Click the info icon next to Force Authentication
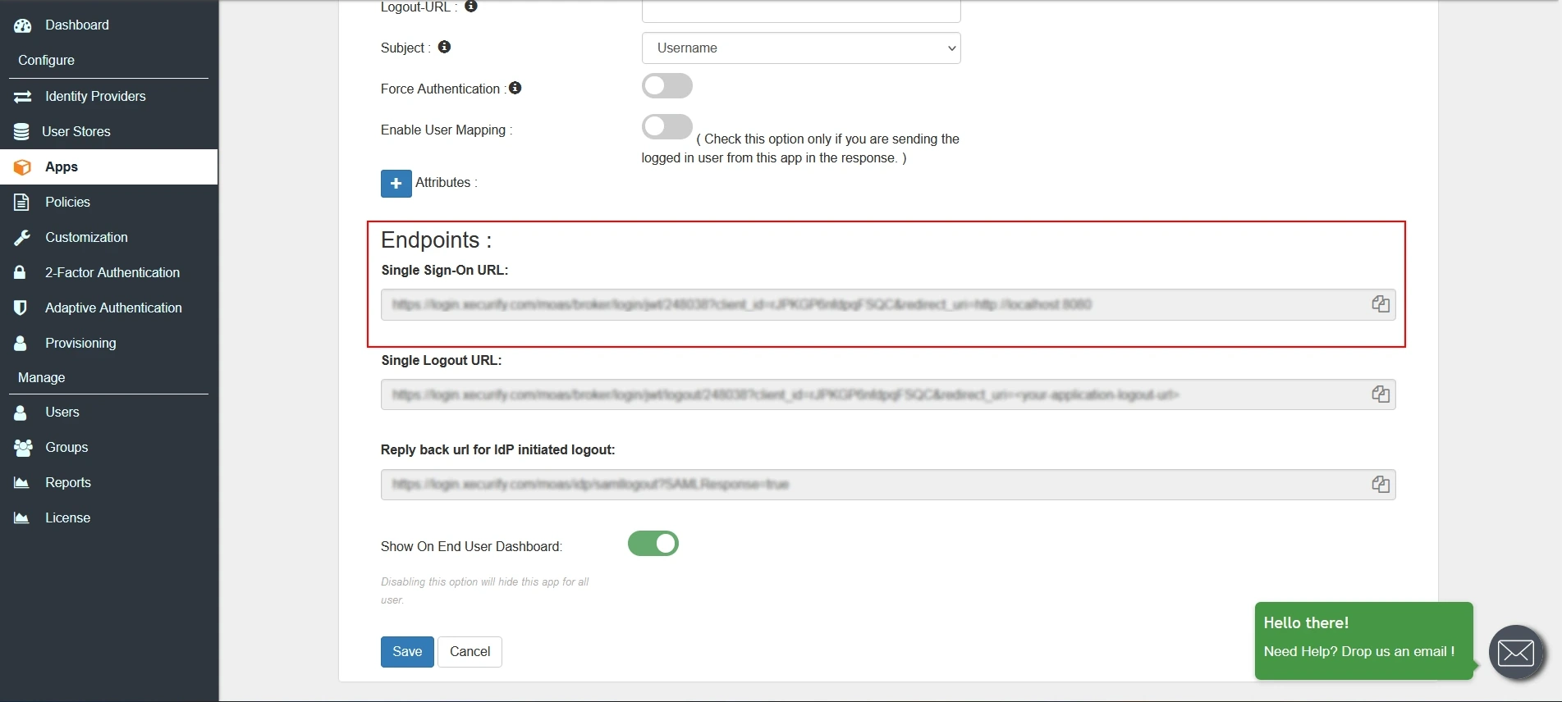This screenshot has height=702, width=1562. click(515, 88)
